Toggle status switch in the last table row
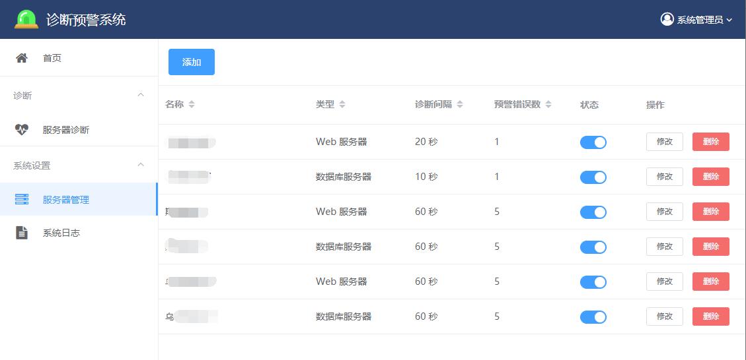The image size is (746, 360). [x=593, y=317]
